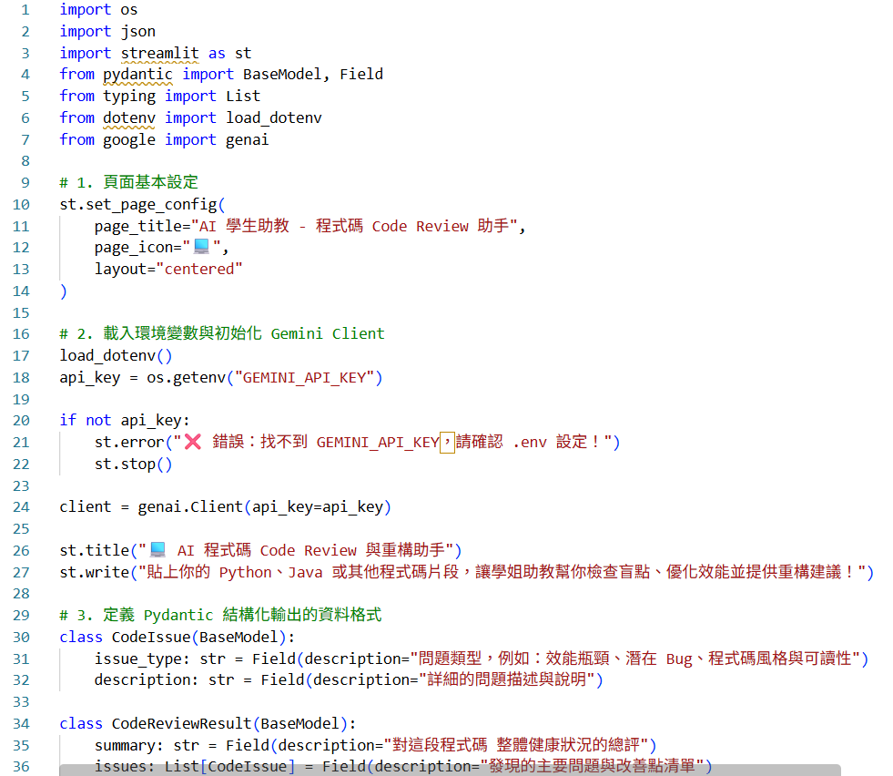The height and width of the screenshot is (776, 893).
Task: Click the "issue_type" field name
Action: [137, 659]
